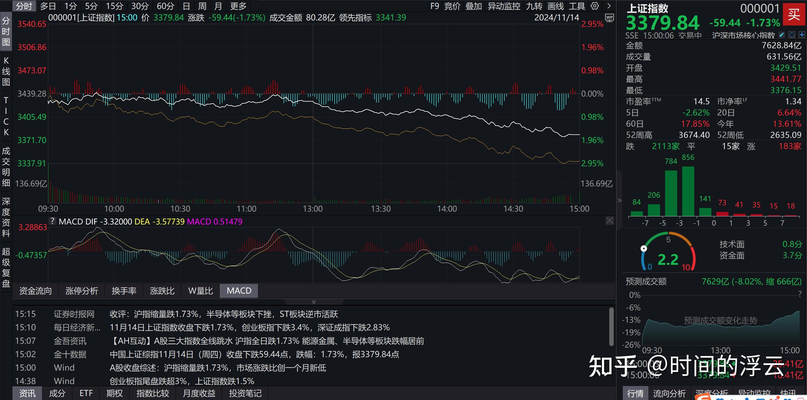Collapse the indicator panel via down chevron
Screen dimensions: 807x400
pyautogui.click(x=313, y=302)
